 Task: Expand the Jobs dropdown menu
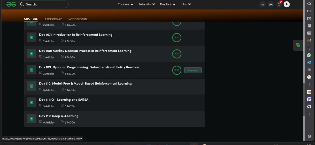[x=186, y=4]
